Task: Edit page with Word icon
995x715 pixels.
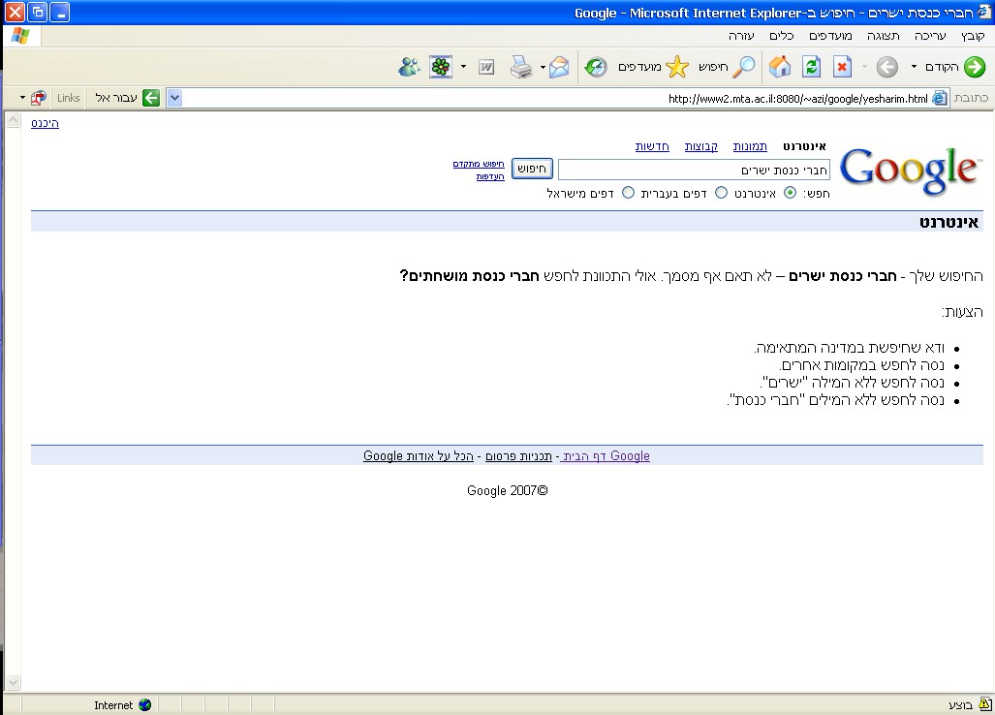Action: pos(486,67)
